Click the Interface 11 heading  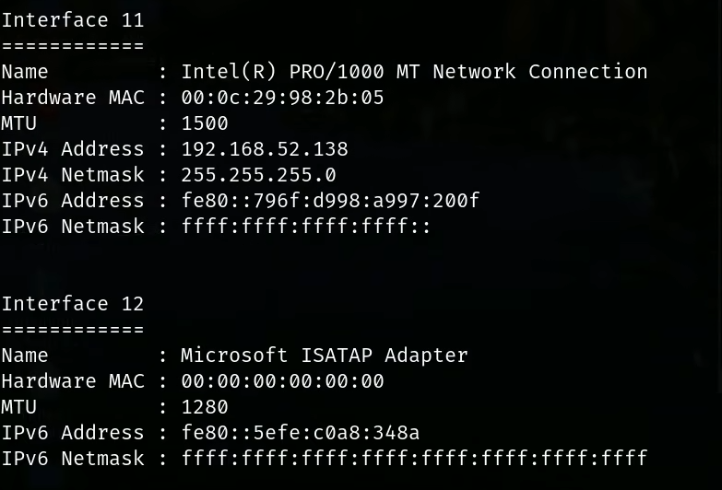click(x=73, y=20)
